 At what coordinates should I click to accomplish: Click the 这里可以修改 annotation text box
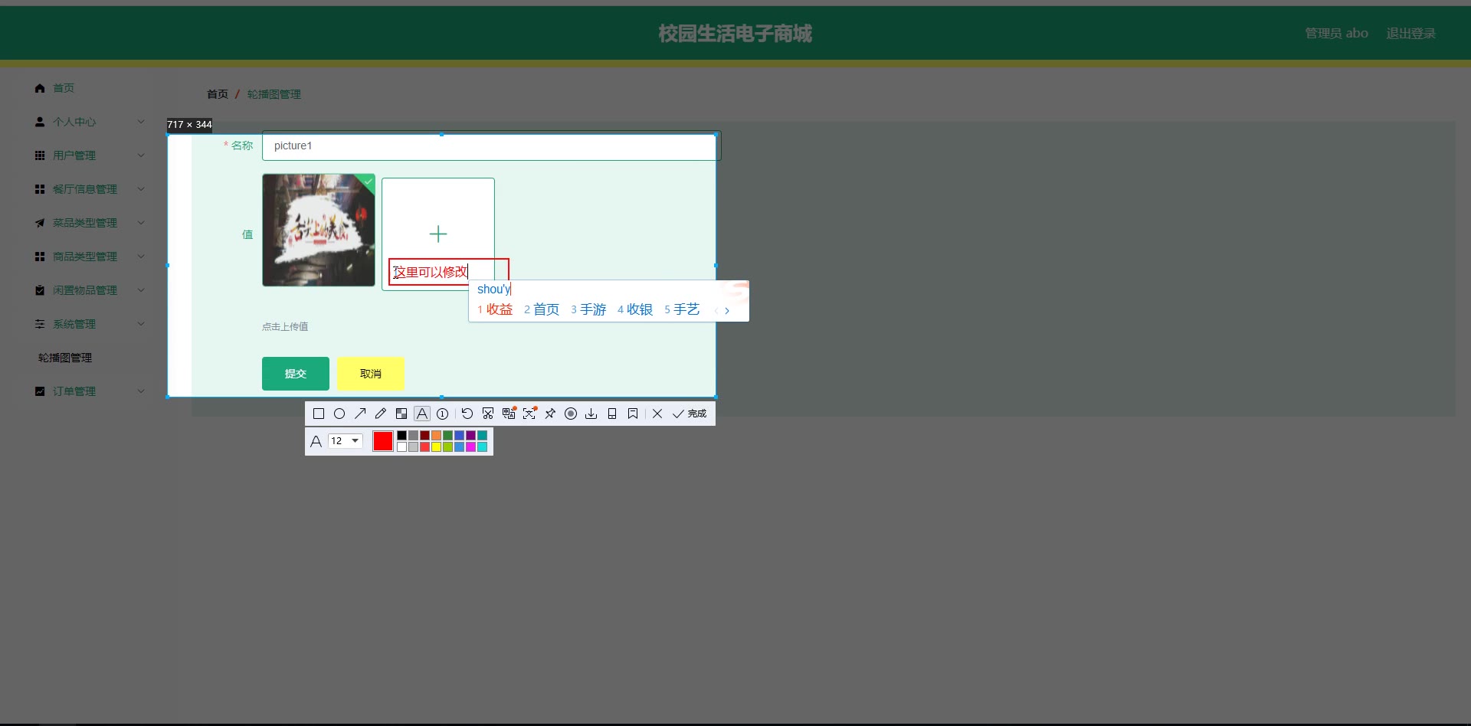pos(448,272)
